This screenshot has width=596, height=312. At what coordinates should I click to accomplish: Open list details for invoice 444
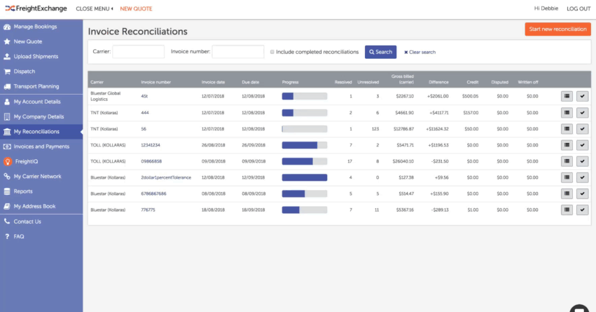coord(567,113)
